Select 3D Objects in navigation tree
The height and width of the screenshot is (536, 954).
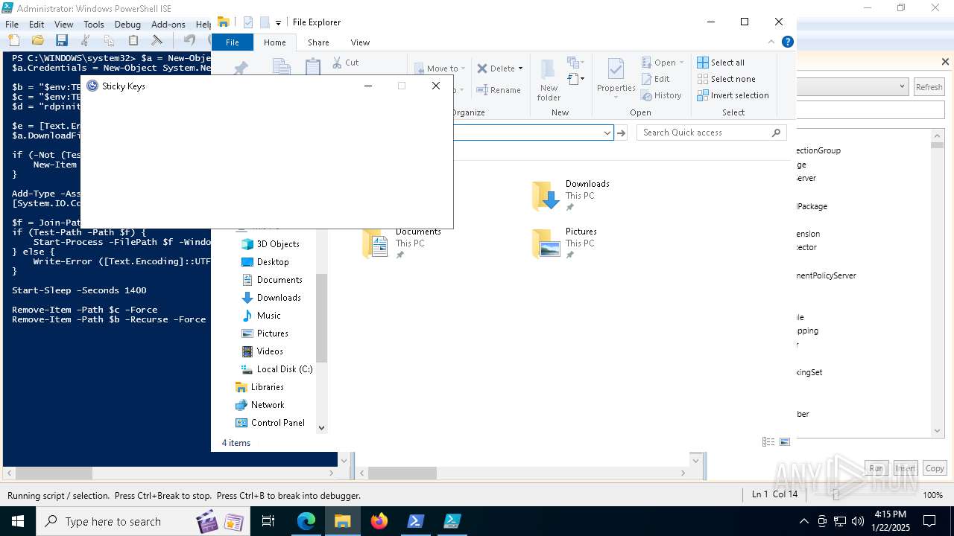(271, 244)
